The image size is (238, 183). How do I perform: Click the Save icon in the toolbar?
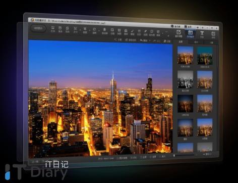tap(60, 29)
